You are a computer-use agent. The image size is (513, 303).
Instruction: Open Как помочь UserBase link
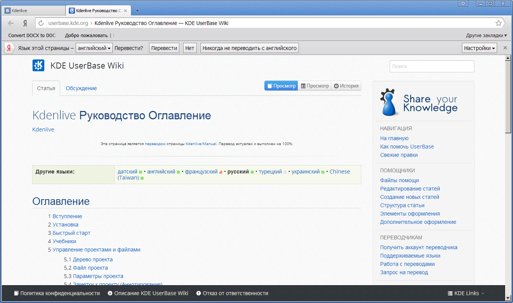point(407,147)
